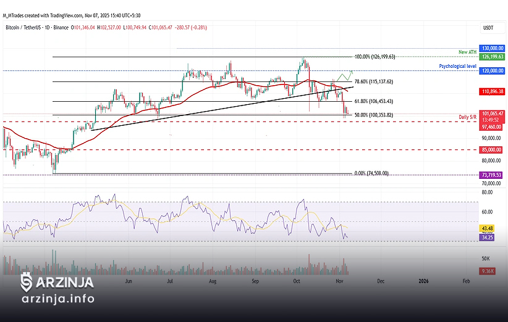Click the purple 73,719.53 price tag

(x=493, y=175)
